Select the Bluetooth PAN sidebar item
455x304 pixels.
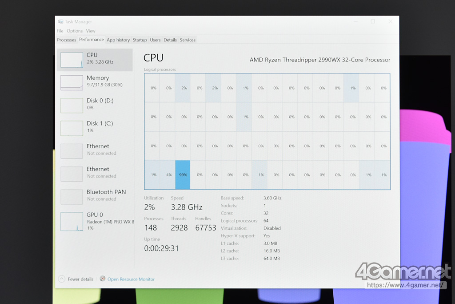pos(95,196)
